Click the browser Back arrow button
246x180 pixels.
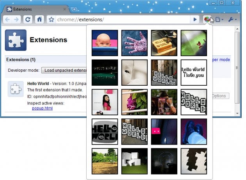pos(8,19)
